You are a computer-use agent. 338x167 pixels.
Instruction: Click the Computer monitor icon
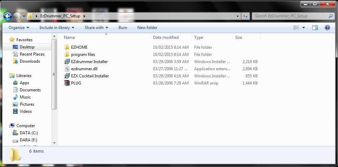click(x=12, y=125)
